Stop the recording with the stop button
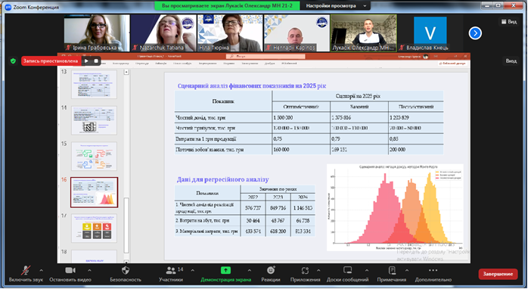Screen dimensions: 528x289 tap(96, 61)
